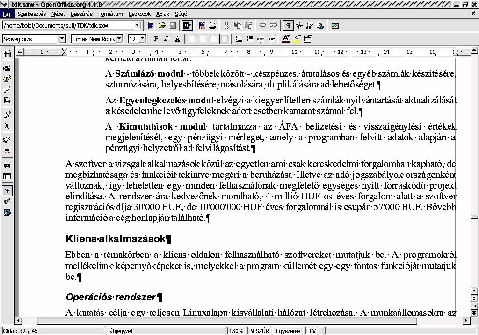The height and width of the screenshot is (335, 479).
Task: Switch to Online Layout globe icon
Action: pos(7,212)
